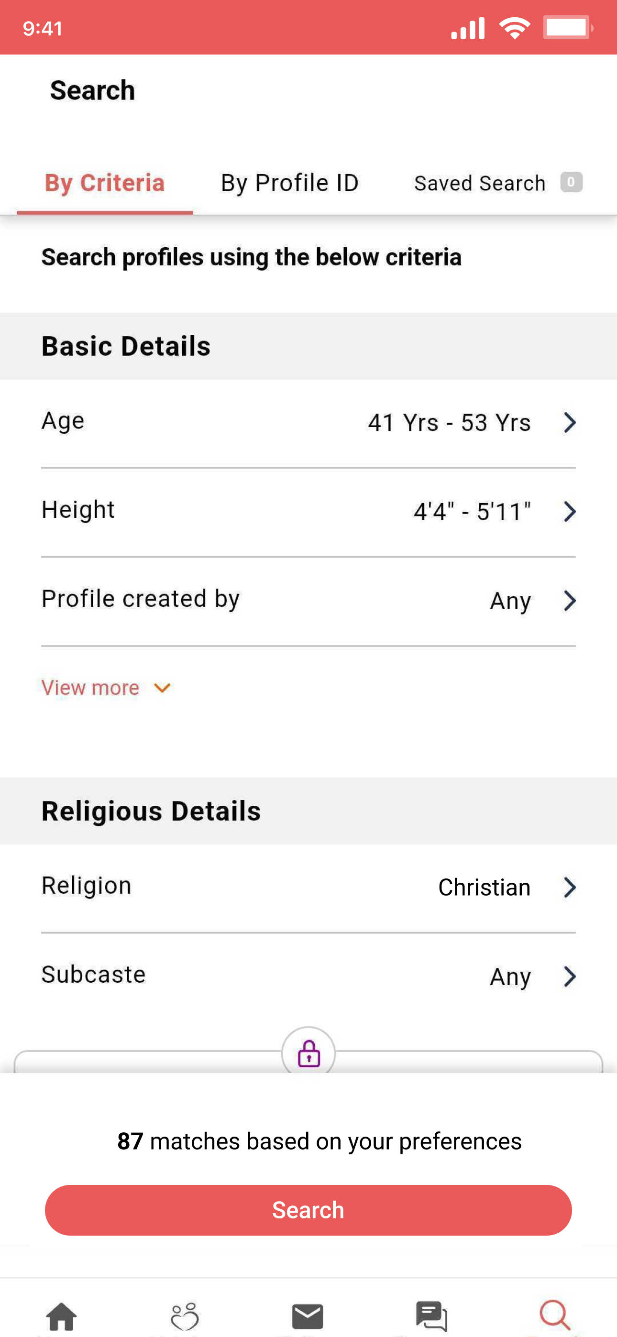Tap the purple lock icon
The height and width of the screenshot is (1337, 617).
[308, 1053]
